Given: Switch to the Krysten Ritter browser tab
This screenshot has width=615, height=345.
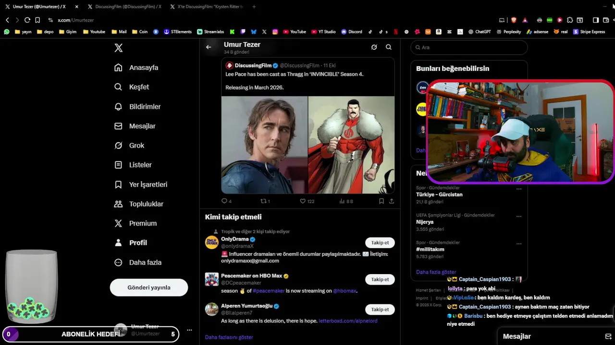Looking at the screenshot, I should 207,7.
